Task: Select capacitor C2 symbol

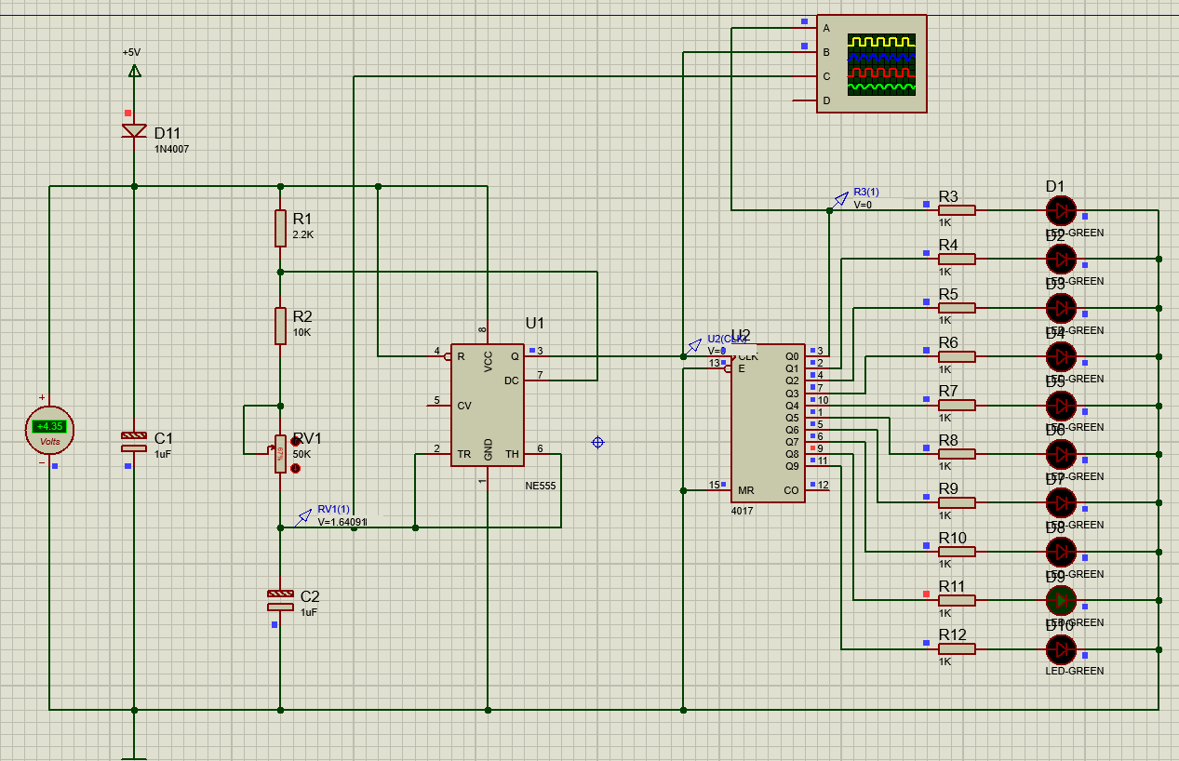Action: 280,600
